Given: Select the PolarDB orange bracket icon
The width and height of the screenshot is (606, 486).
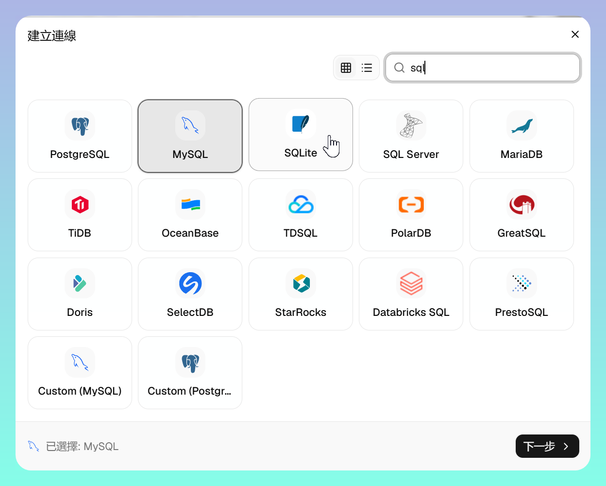Looking at the screenshot, I should [411, 204].
